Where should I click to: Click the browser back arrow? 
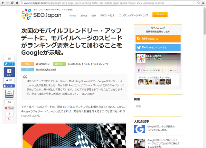(x=4, y=3)
